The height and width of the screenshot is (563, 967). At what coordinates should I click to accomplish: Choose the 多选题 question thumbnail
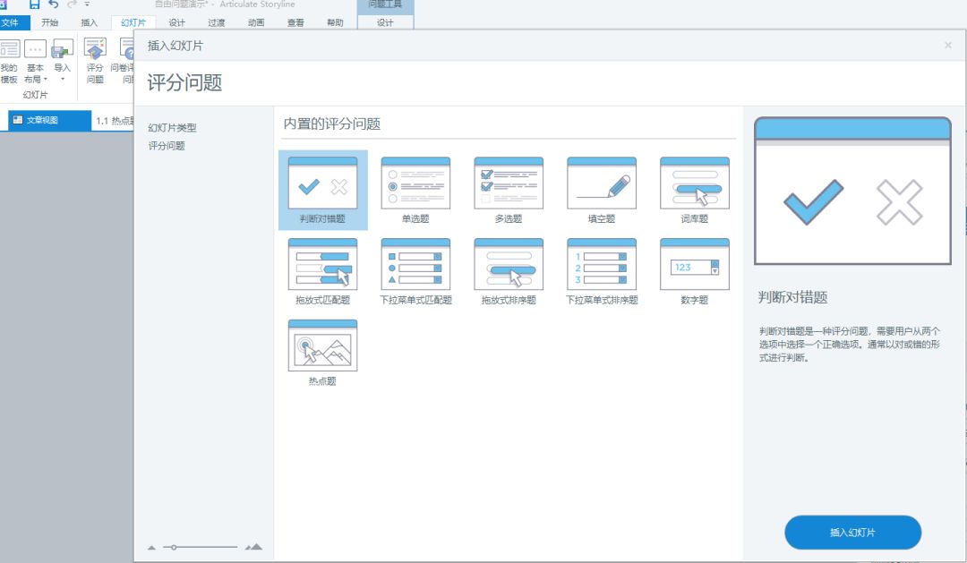click(509, 190)
